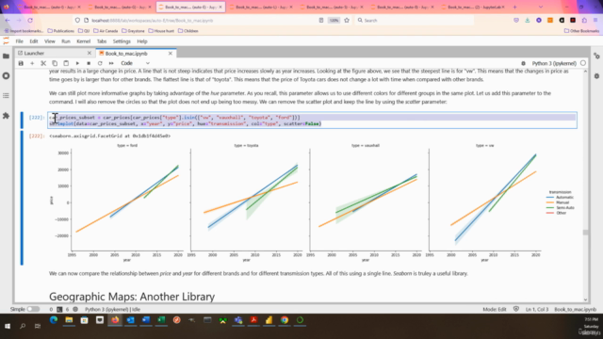This screenshot has height=339, width=603.
Task: Click the JupyterLab logo icon
Action: coord(6,41)
